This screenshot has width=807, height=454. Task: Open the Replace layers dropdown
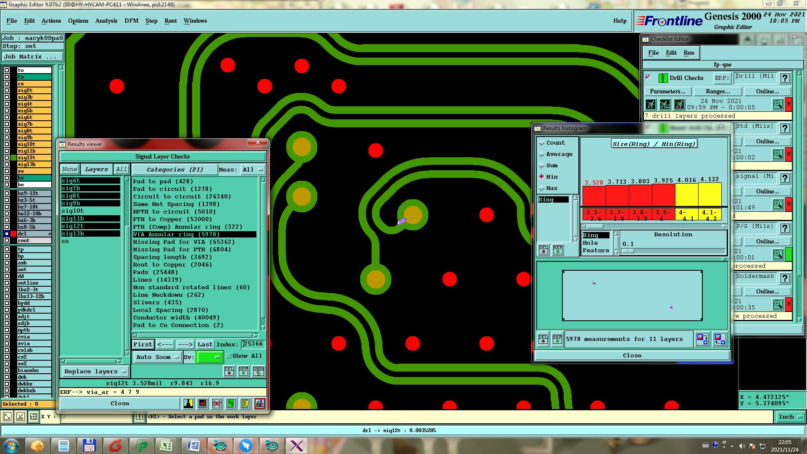95,371
